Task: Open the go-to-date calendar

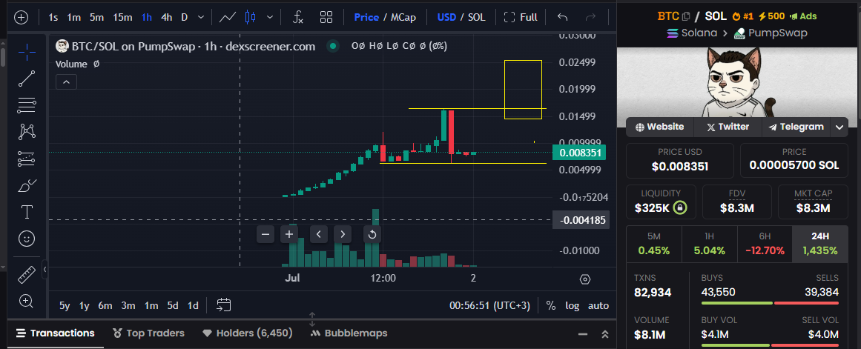Action: tap(223, 305)
